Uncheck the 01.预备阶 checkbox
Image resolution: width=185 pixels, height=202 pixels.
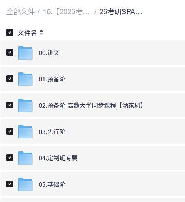click(10, 79)
